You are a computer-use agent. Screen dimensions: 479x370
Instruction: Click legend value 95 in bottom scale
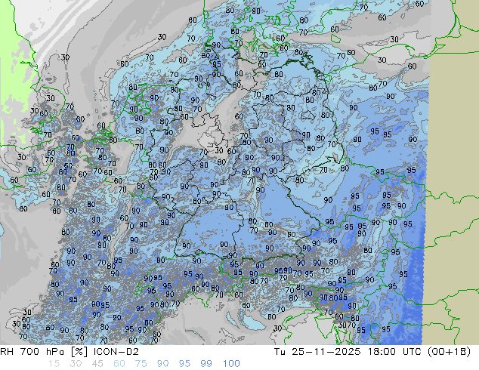pyautogui.click(x=184, y=364)
